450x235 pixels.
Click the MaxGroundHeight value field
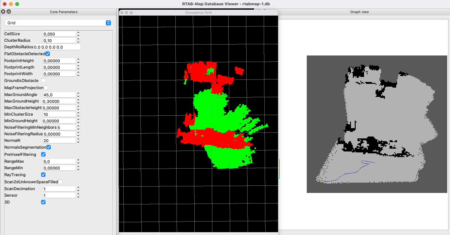(x=59, y=101)
